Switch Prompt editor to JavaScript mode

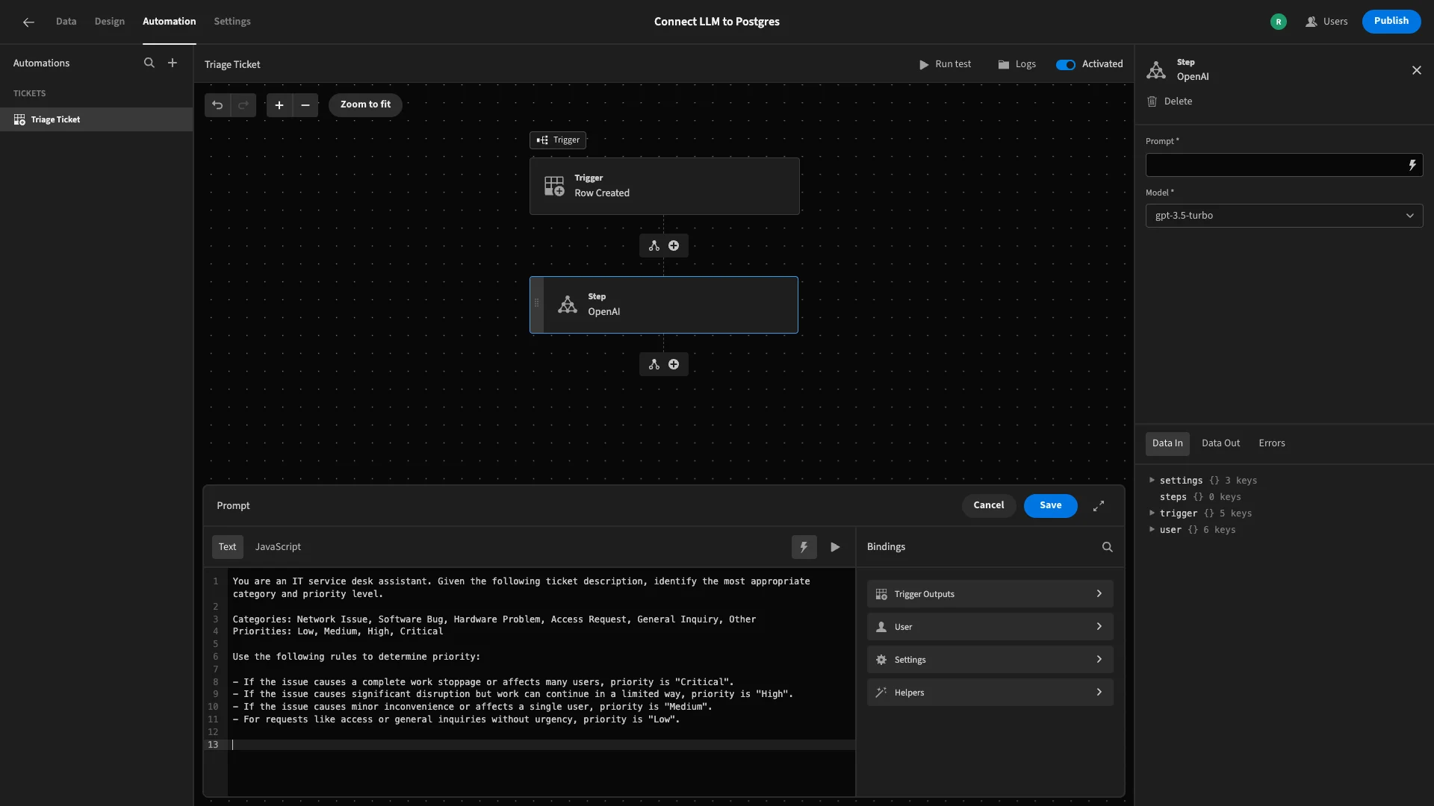point(278,547)
